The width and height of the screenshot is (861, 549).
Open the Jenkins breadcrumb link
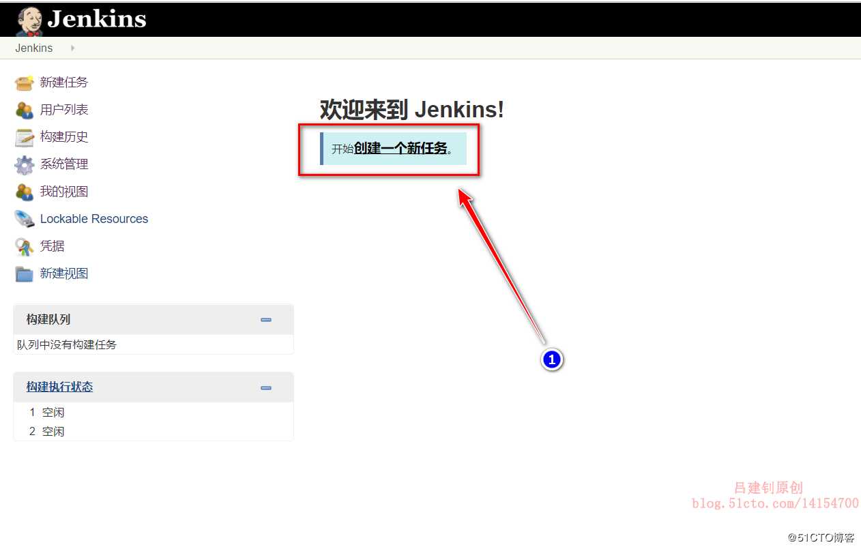(x=34, y=48)
